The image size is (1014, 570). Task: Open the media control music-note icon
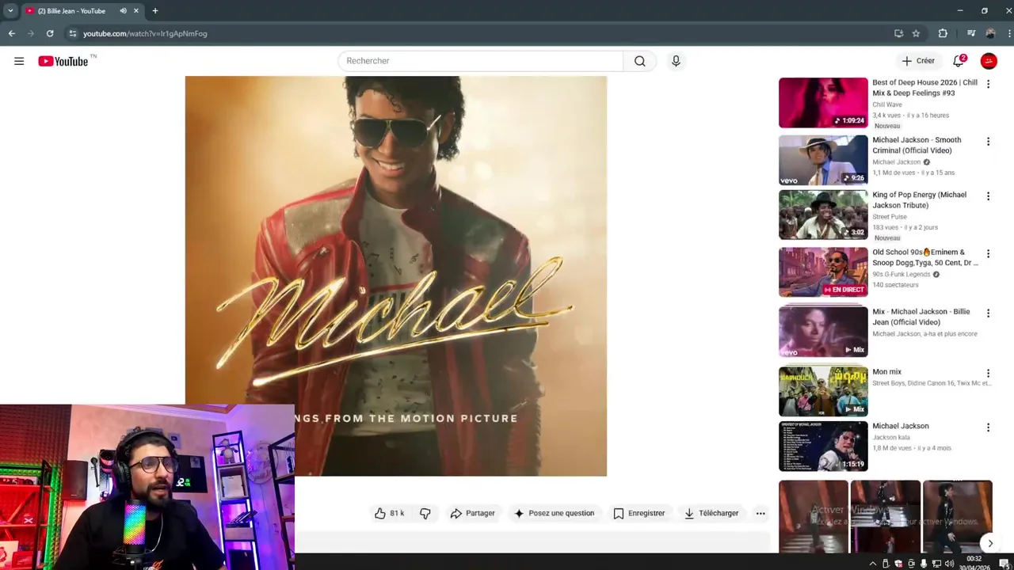click(x=971, y=33)
